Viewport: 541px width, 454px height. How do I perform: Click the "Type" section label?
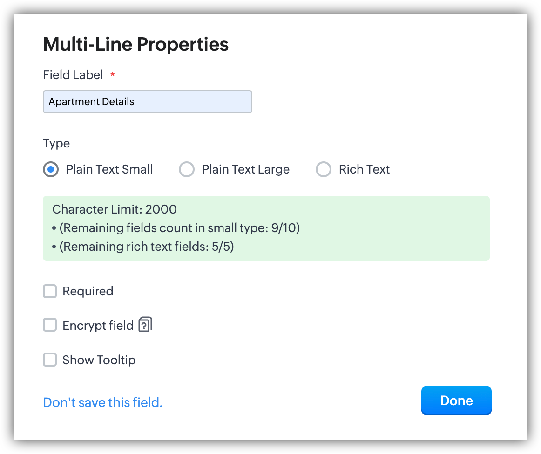[x=56, y=143]
